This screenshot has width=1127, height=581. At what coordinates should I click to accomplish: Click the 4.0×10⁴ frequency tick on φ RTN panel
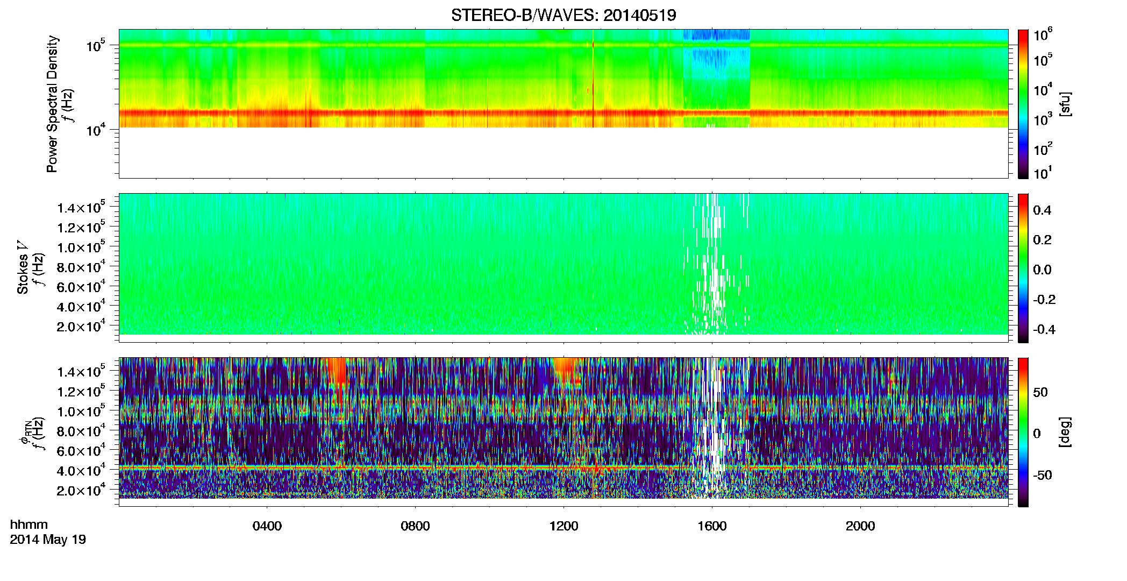(x=81, y=470)
